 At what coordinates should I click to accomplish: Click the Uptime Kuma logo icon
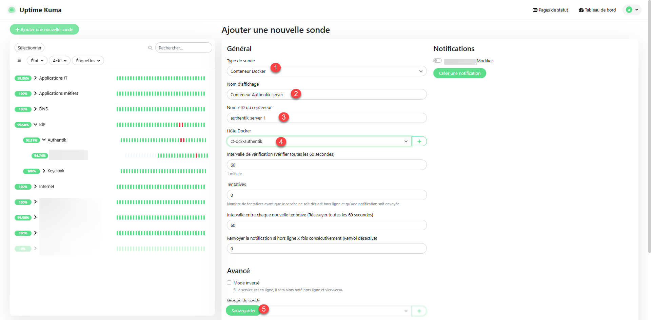coord(12,10)
